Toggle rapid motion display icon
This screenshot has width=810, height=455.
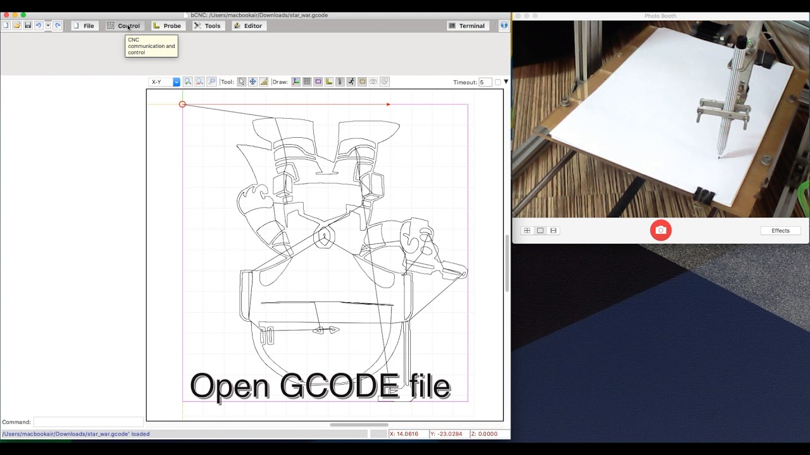tap(351, 82)
